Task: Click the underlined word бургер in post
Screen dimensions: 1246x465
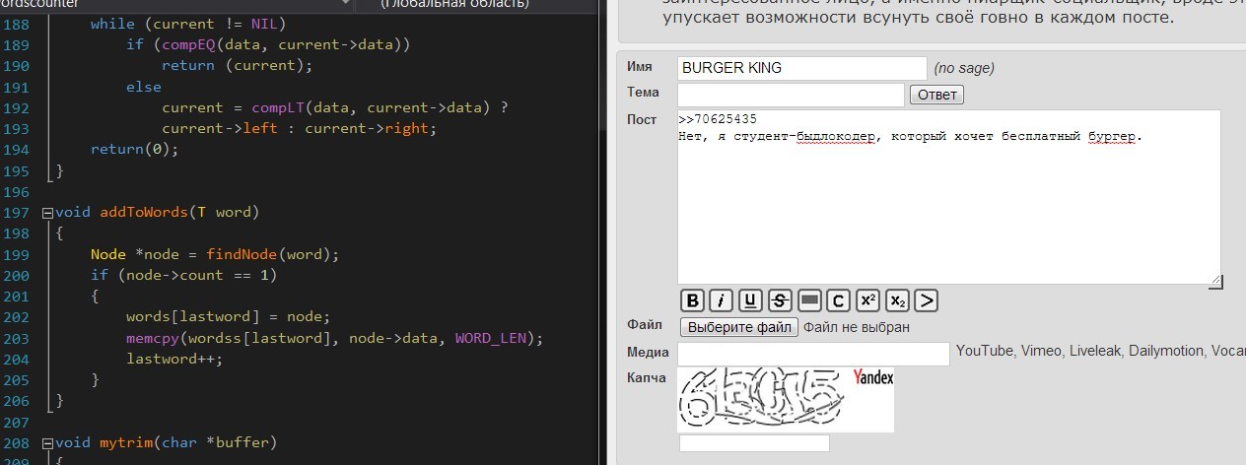Action: (x=1112, y=137)
